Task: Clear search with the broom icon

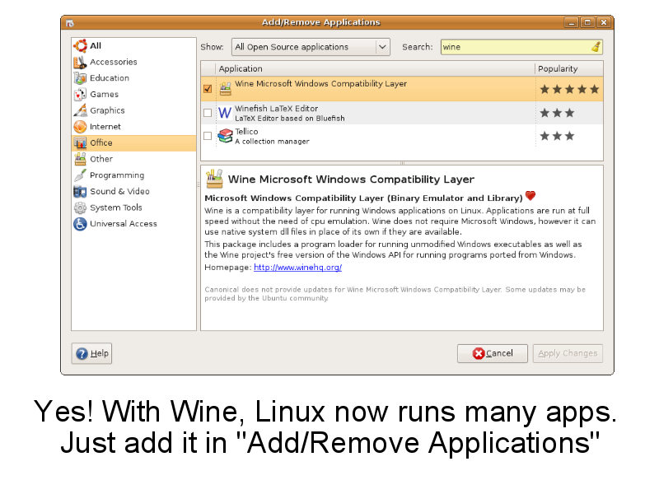Action: pos(596,47)
